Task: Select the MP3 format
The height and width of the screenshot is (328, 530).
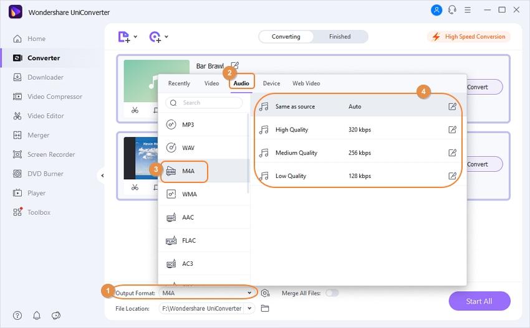Action: pyautogui.click(x=203, y=125)
